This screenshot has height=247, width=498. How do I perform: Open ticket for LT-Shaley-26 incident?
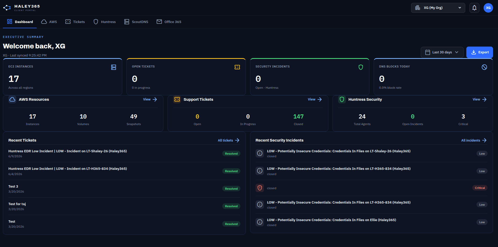tap(124, 154)
